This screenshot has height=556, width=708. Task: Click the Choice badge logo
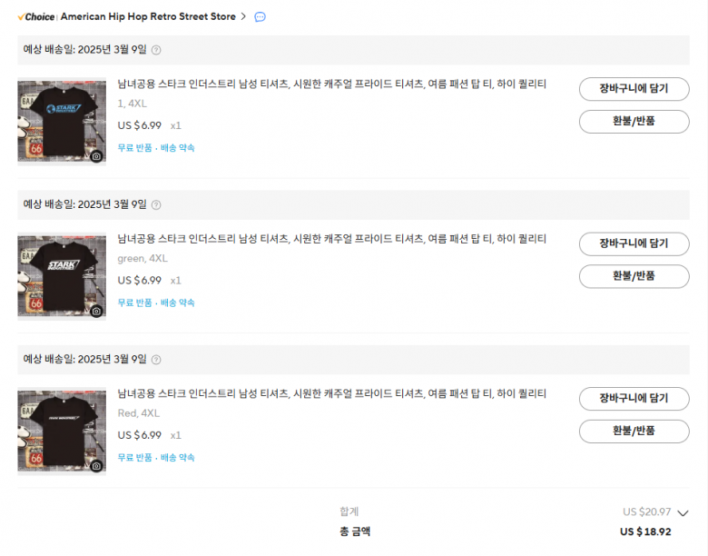[36, 16]
